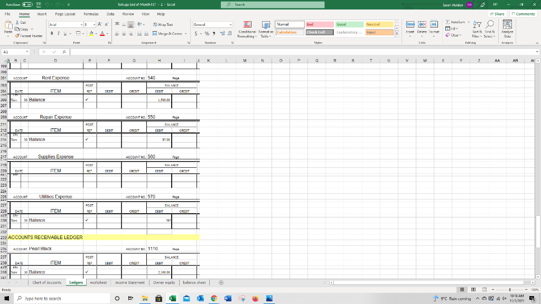Apply the percent style icon
The width and height of the screenshot is (541, 304).
tap(207, 33)
